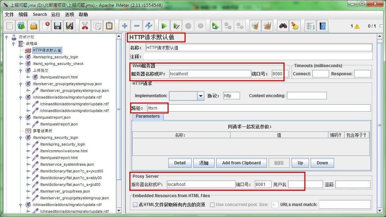Click the Save As toolbar icon

click(x=70, y=25)
